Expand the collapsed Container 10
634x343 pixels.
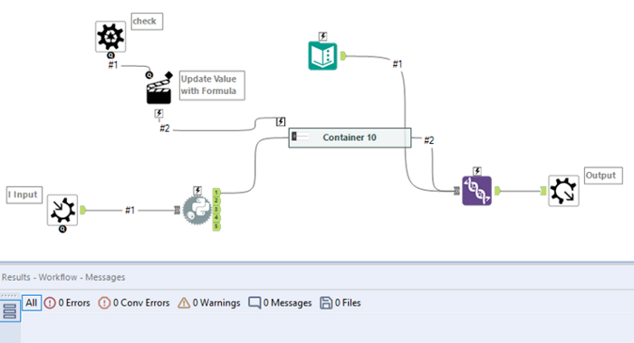(294, 137)
